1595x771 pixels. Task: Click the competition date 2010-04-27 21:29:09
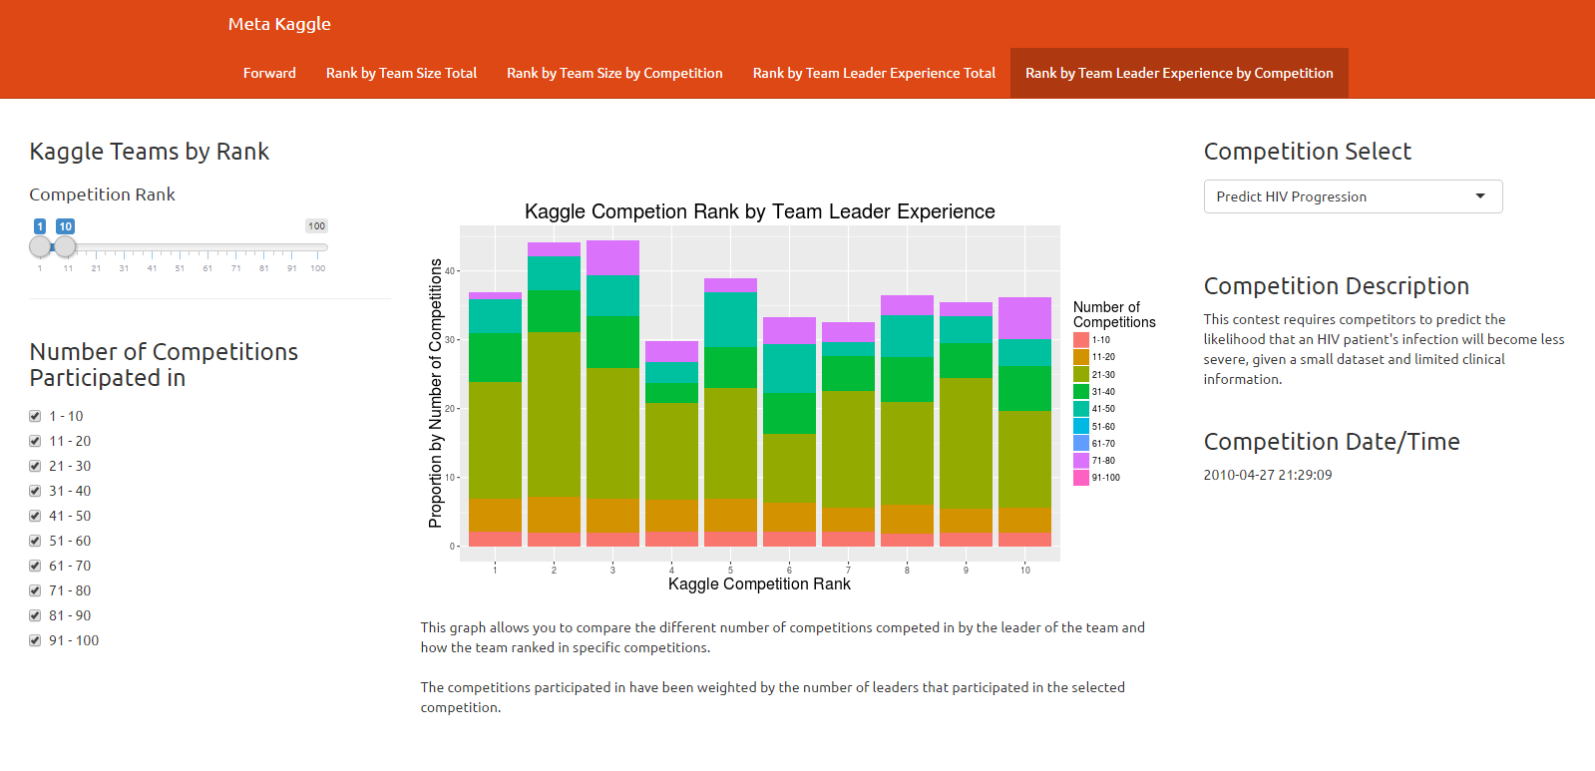click(x=1267, y=475)
